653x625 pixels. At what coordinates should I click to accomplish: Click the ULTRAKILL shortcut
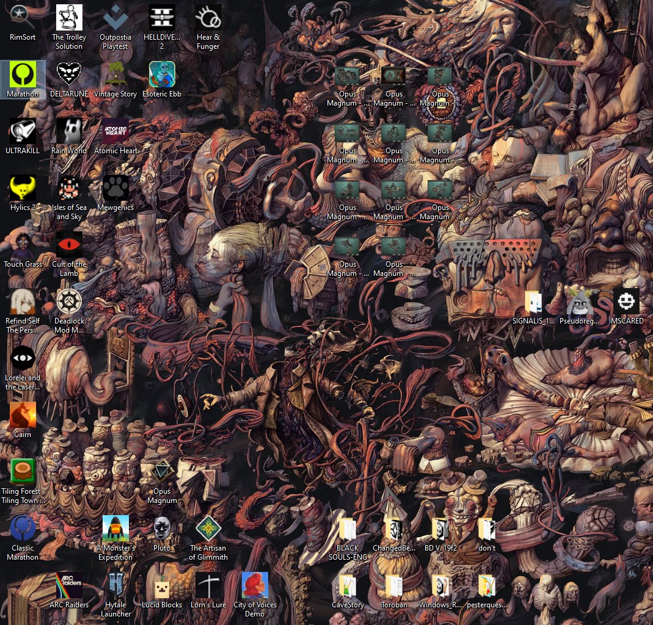[x=23, y=131]
